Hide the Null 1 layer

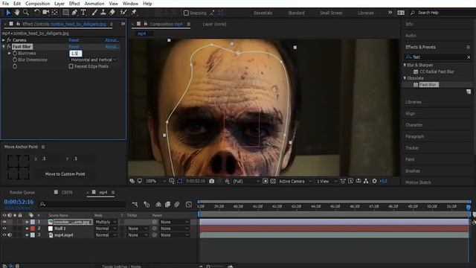tap(4, 229)
